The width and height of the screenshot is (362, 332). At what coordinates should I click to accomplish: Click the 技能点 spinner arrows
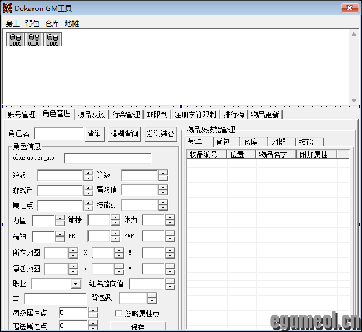pos(163,205)
